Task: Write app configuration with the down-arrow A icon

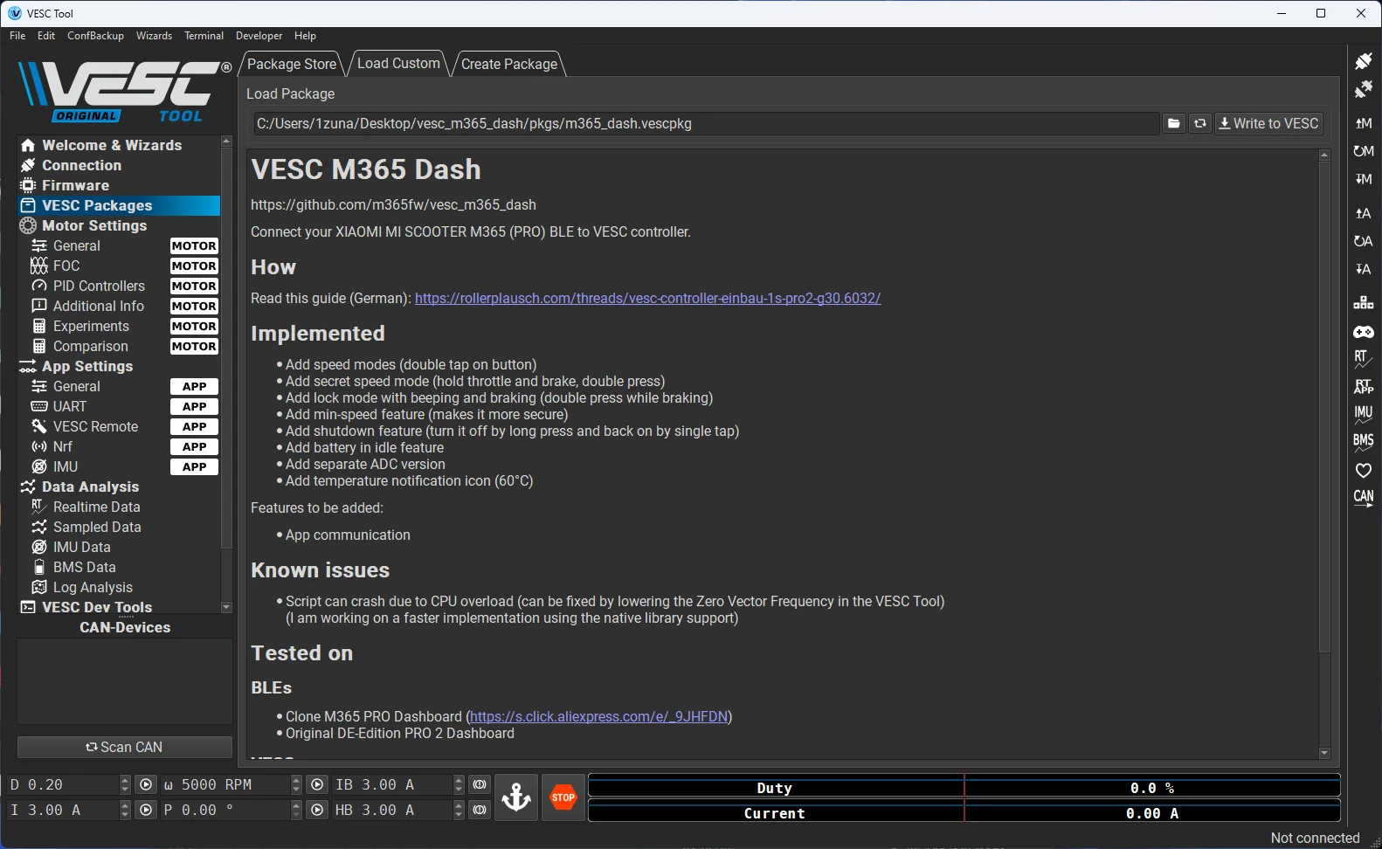Action: click(1363, 269)
